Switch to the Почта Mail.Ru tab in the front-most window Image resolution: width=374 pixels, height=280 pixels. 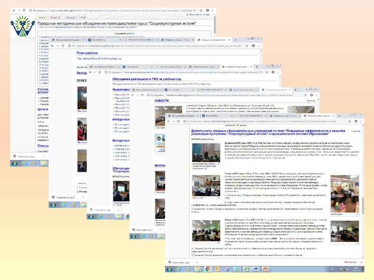210,115
